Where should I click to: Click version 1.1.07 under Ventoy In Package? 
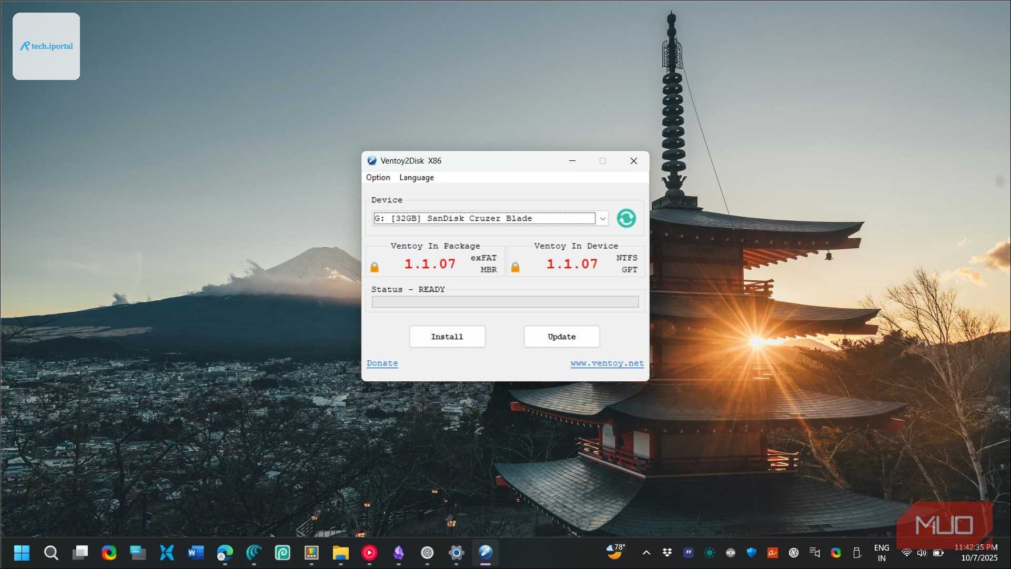430,264
